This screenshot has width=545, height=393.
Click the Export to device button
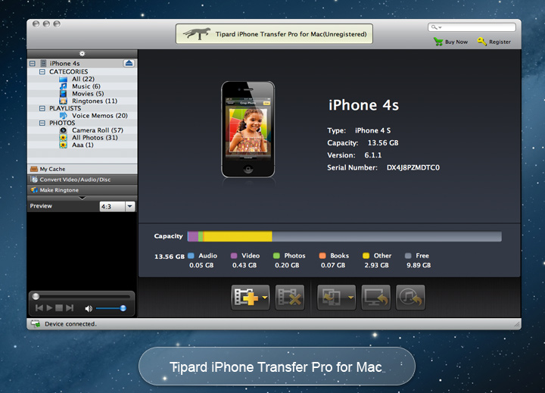point(332,298)
